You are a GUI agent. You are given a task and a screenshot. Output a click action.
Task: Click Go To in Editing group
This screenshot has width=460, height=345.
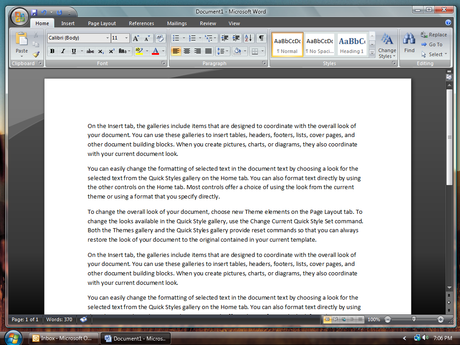point(432,44)
